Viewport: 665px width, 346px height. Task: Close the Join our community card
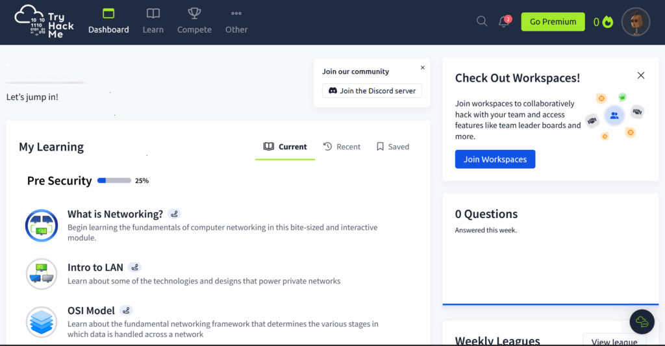422,68
